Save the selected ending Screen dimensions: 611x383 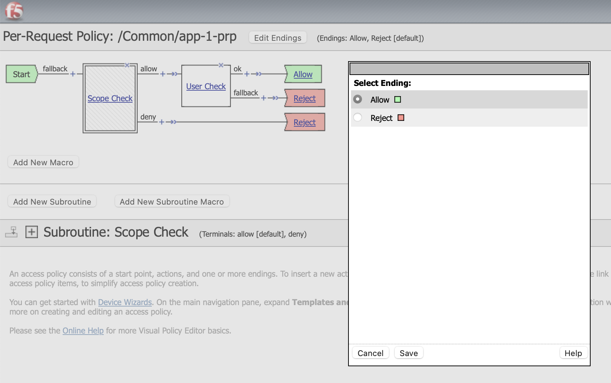pos(409,353)
